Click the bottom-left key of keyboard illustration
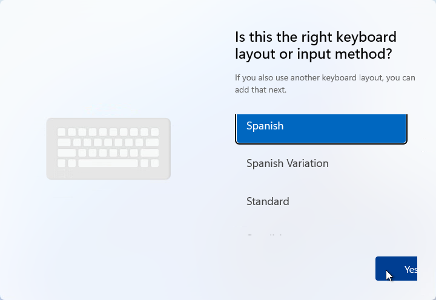 click(62, 163)
